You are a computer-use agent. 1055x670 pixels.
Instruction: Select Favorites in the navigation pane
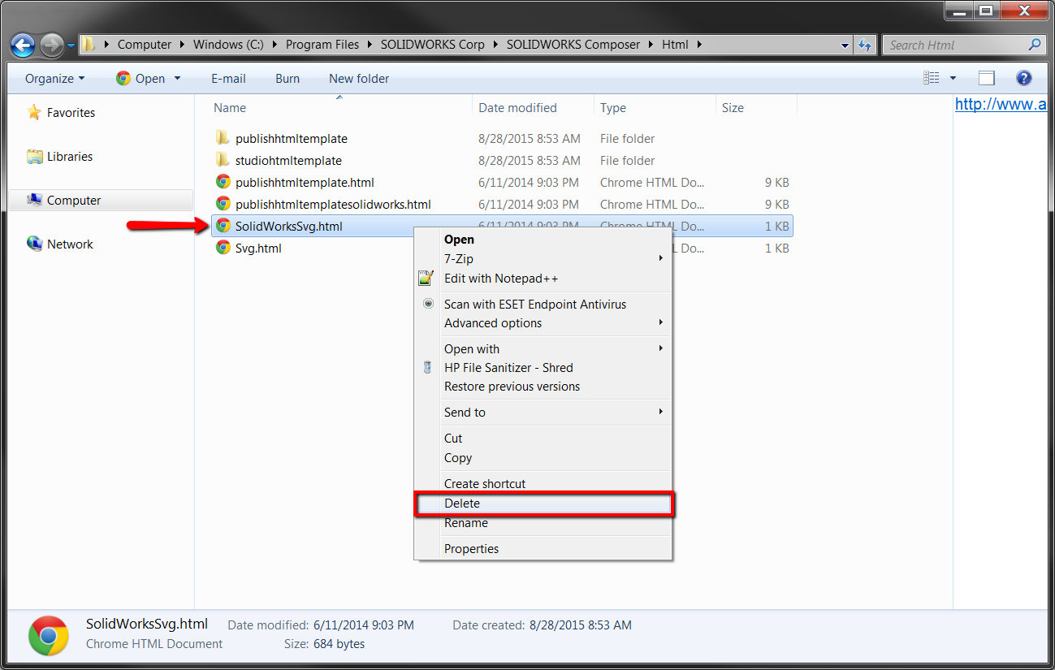pyautogui.click(x=71, y=113)
